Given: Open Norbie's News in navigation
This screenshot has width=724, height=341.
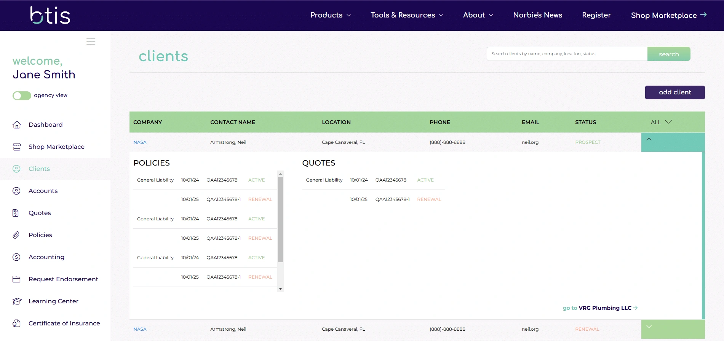Looking at the screenshot, I should (537, 15).
